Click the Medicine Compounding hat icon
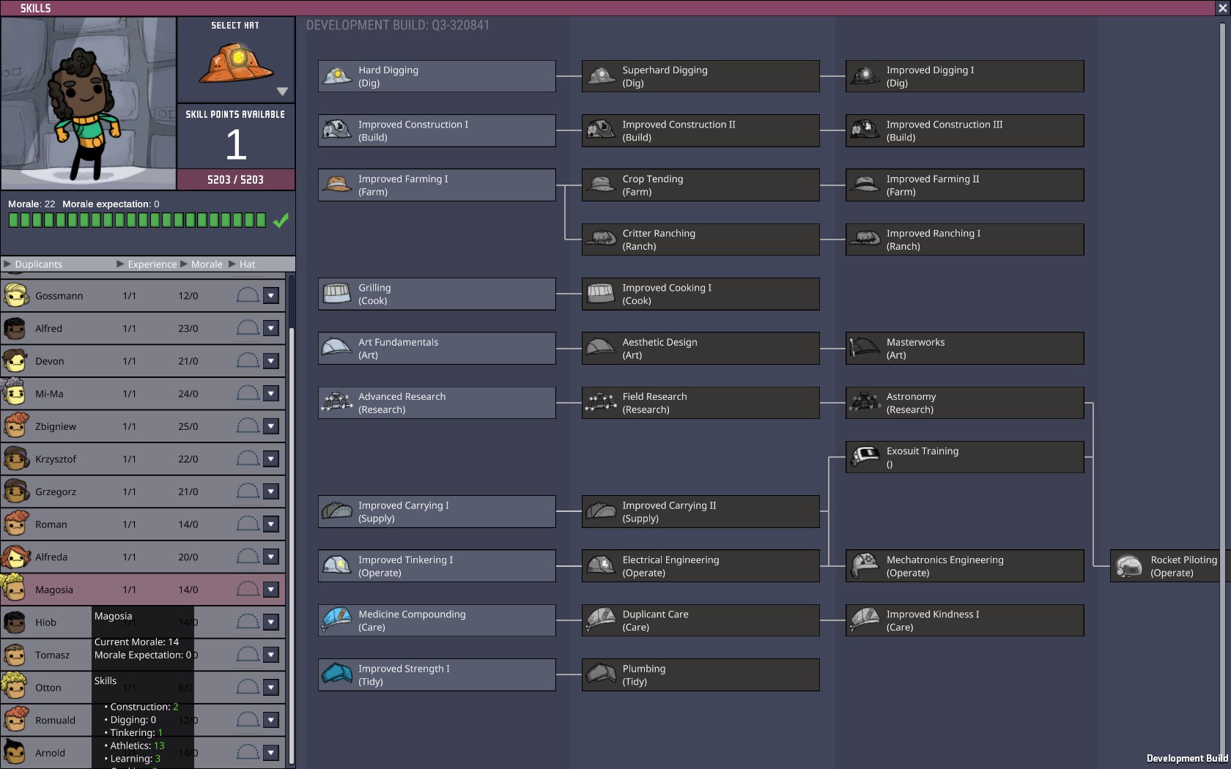Screen dimensions: 1231x769 337,620
